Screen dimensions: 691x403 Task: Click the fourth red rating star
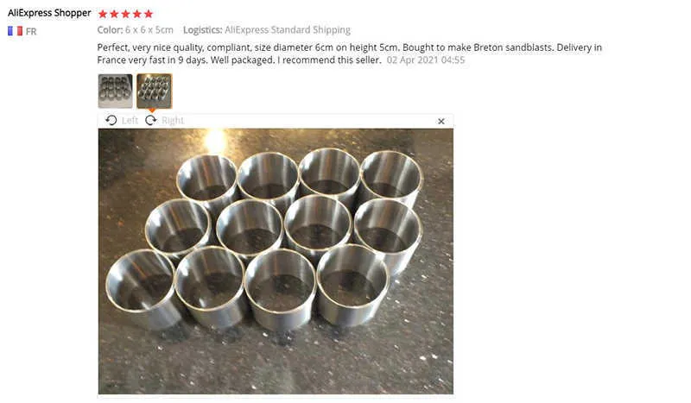tap(137, 14)
